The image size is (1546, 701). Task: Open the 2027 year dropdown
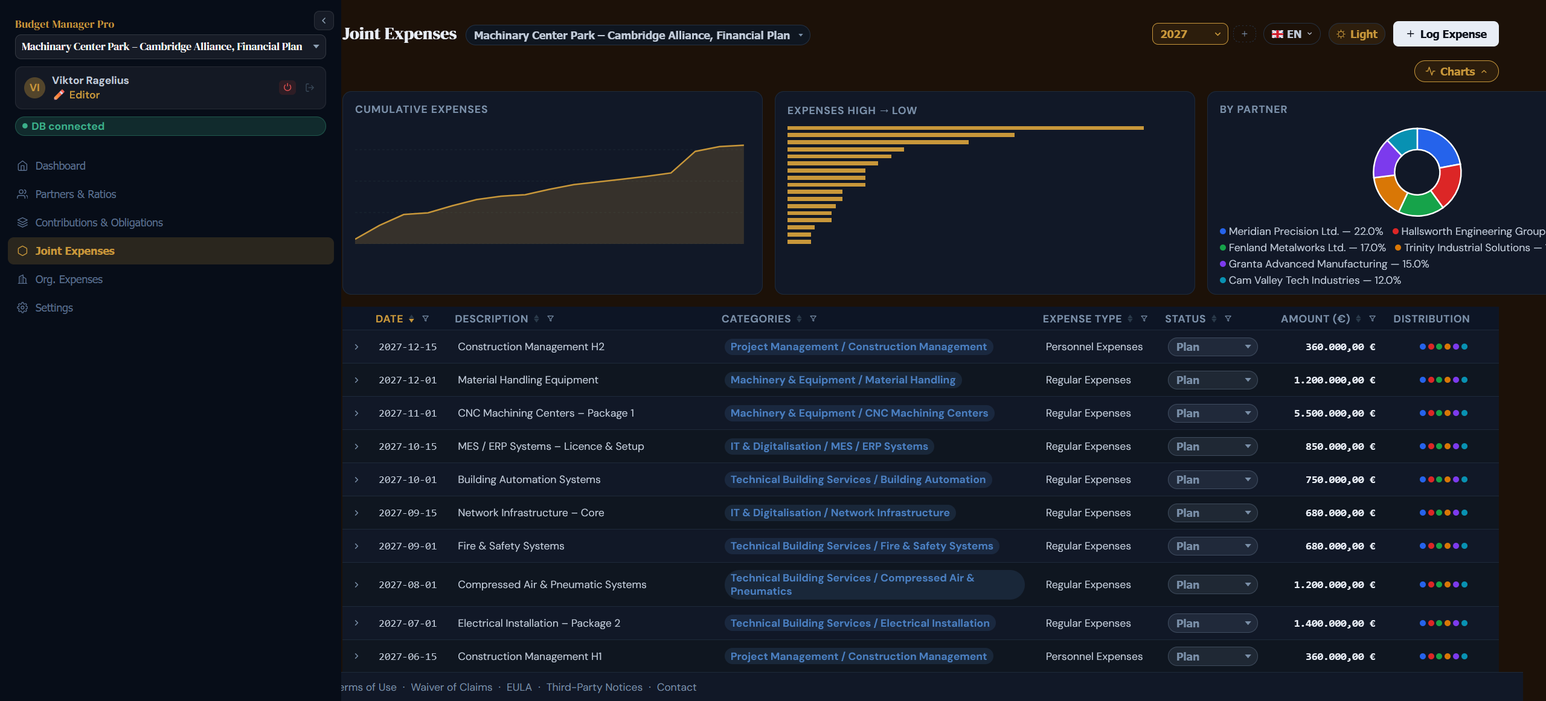[x=1190, y=34]
